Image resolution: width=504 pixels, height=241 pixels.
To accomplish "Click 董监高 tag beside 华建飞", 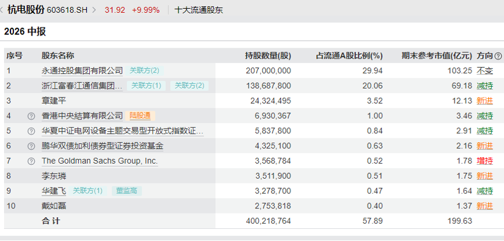I will [127, 191].
